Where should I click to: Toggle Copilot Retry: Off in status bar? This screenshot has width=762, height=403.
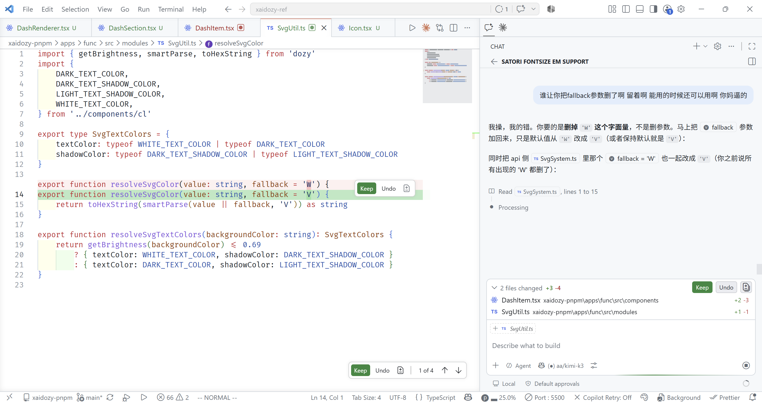tap(603, 398)
